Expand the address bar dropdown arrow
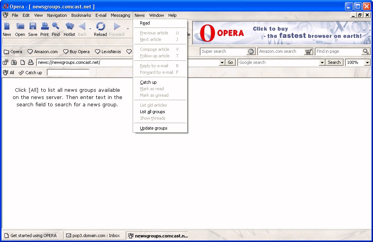Image resolution: width=373 pixels, height=242 pixels. (x=222, y=62)
